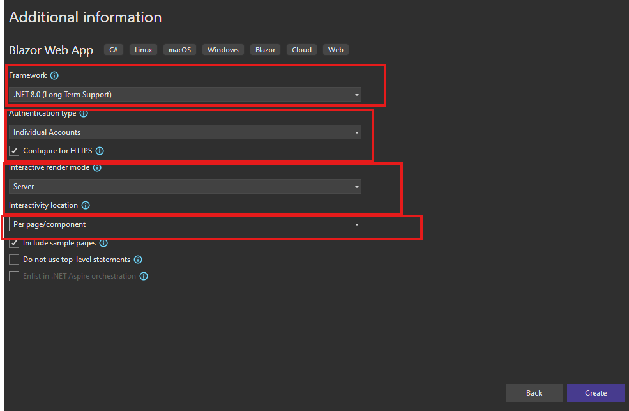Click the Interactive render mode info icon

(x=97, y=167)
